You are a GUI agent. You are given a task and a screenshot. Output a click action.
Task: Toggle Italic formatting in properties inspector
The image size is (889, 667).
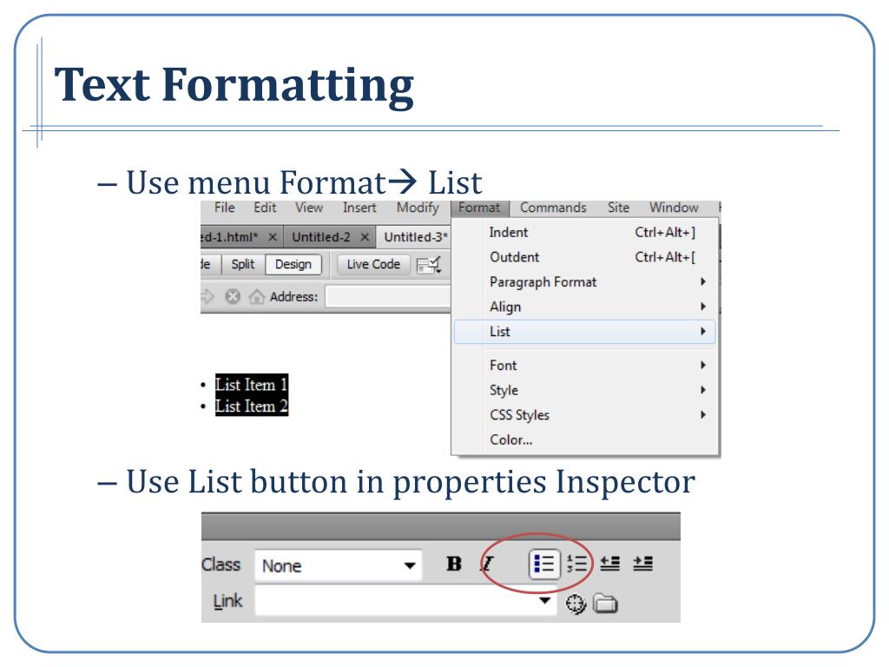488,564
